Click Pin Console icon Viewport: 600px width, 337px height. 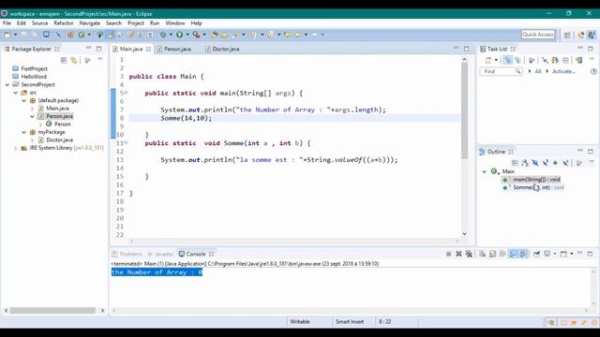click(536, 254)
